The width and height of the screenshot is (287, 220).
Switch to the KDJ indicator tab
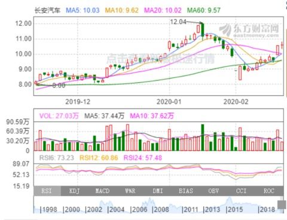pyautogui.click(x=75, y=191)
